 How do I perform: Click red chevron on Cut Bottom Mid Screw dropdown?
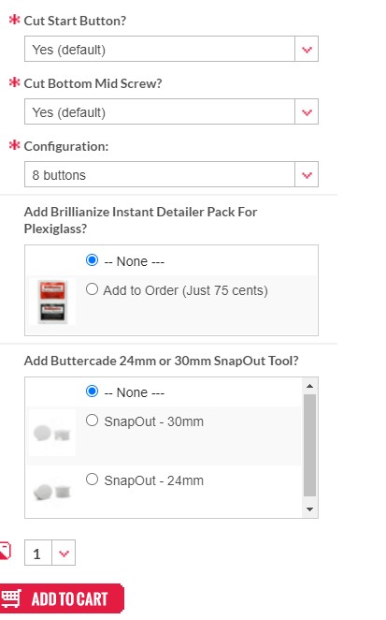[x=307, y=112]
